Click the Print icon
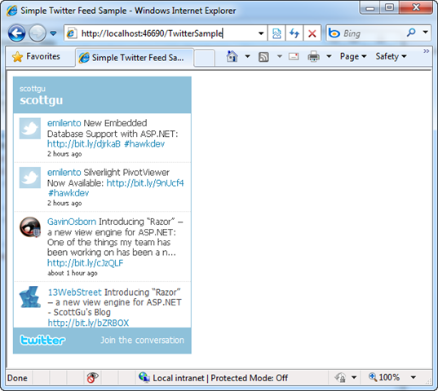The width and height of the screenshot is (438, 391). click(x=313, y=57)
